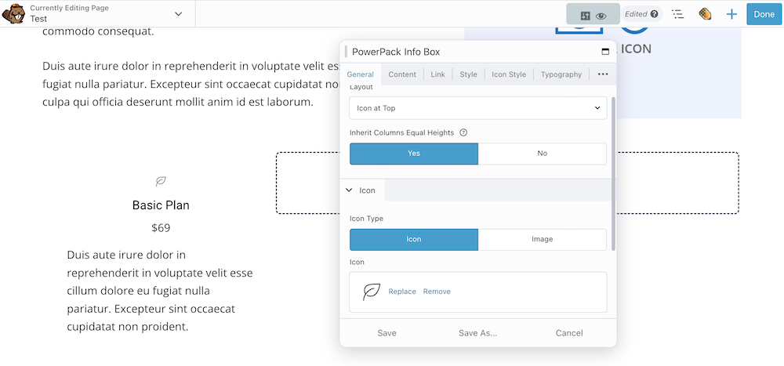The image size is (784, 366).
Task: Click the Replace icon link
Action: pos(402,292)
